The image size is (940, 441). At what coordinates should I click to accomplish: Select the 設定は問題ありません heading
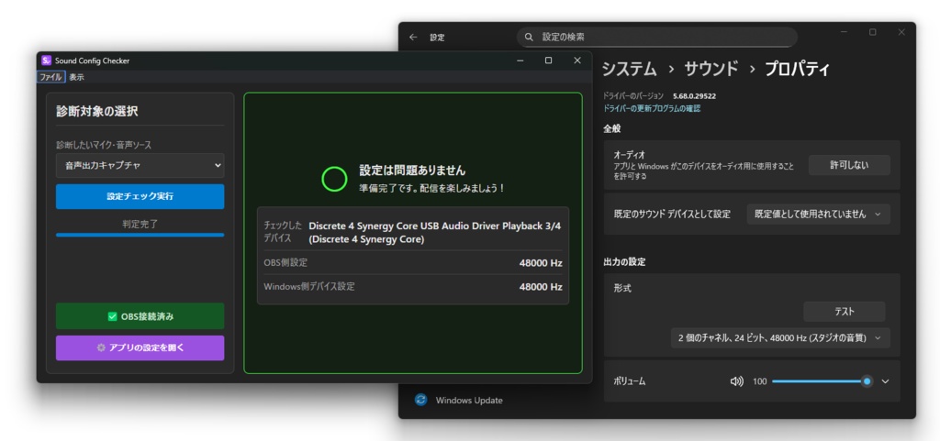(412, 171)
